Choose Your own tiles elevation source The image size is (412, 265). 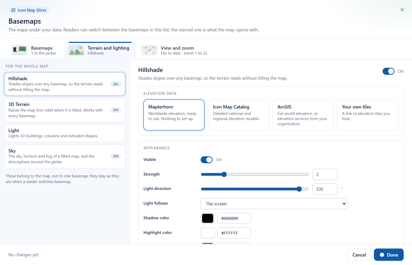point(368,115)
